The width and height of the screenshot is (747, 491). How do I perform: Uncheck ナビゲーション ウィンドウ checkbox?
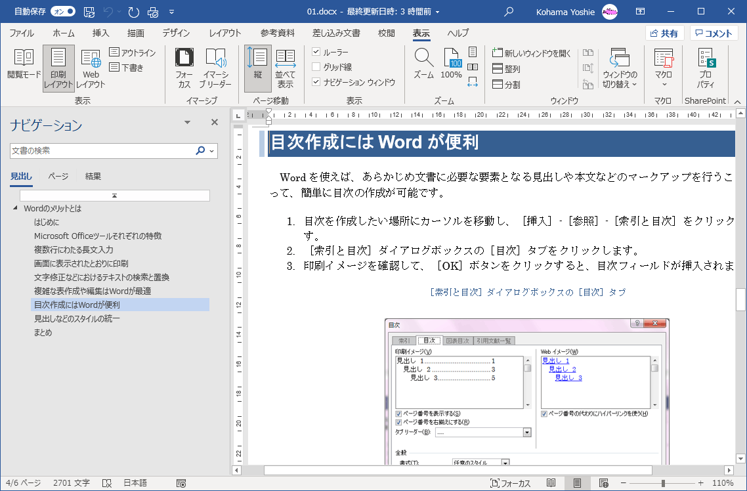[316, 82]
